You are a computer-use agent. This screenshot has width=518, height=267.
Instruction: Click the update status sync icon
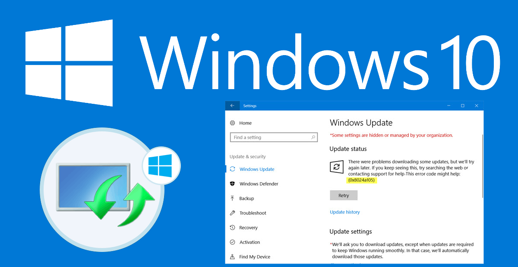coord(336,167)
